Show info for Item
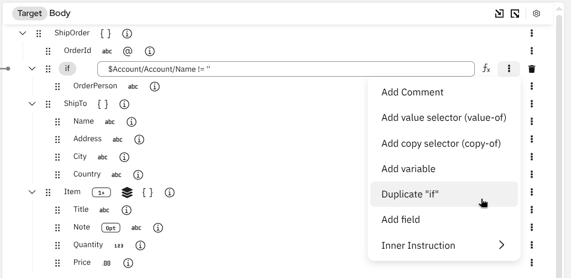The image size is (571, 278). point(170,193)
